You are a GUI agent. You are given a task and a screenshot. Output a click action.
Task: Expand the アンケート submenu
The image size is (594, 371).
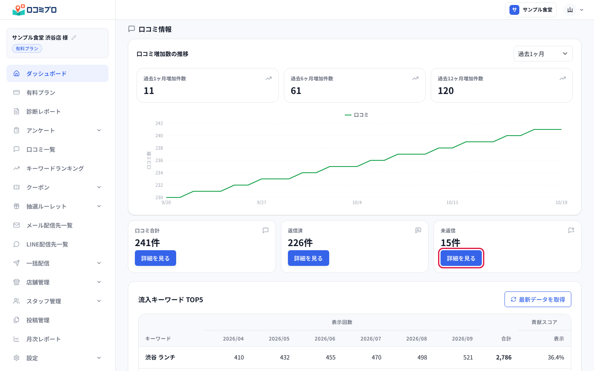coord(99,130)
